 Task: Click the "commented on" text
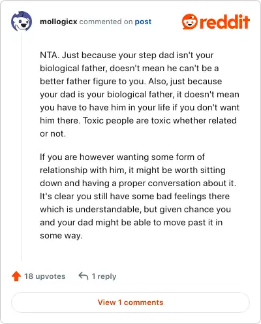click(x=106, y=22)
